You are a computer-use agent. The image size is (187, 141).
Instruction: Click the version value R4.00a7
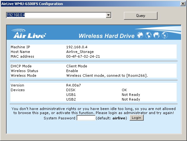coord(73,85)
